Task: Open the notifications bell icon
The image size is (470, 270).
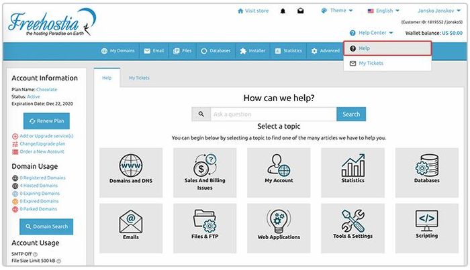Action: tap(283, 11)
